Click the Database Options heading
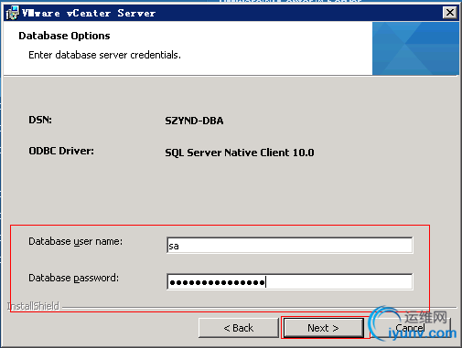462x348 pixels. click(x=64, y=36)
